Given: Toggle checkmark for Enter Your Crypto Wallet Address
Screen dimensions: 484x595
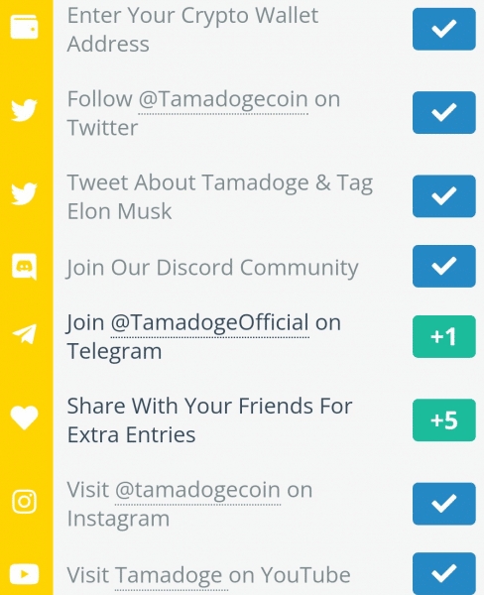Looking at the screenshot, I should 444,29.
